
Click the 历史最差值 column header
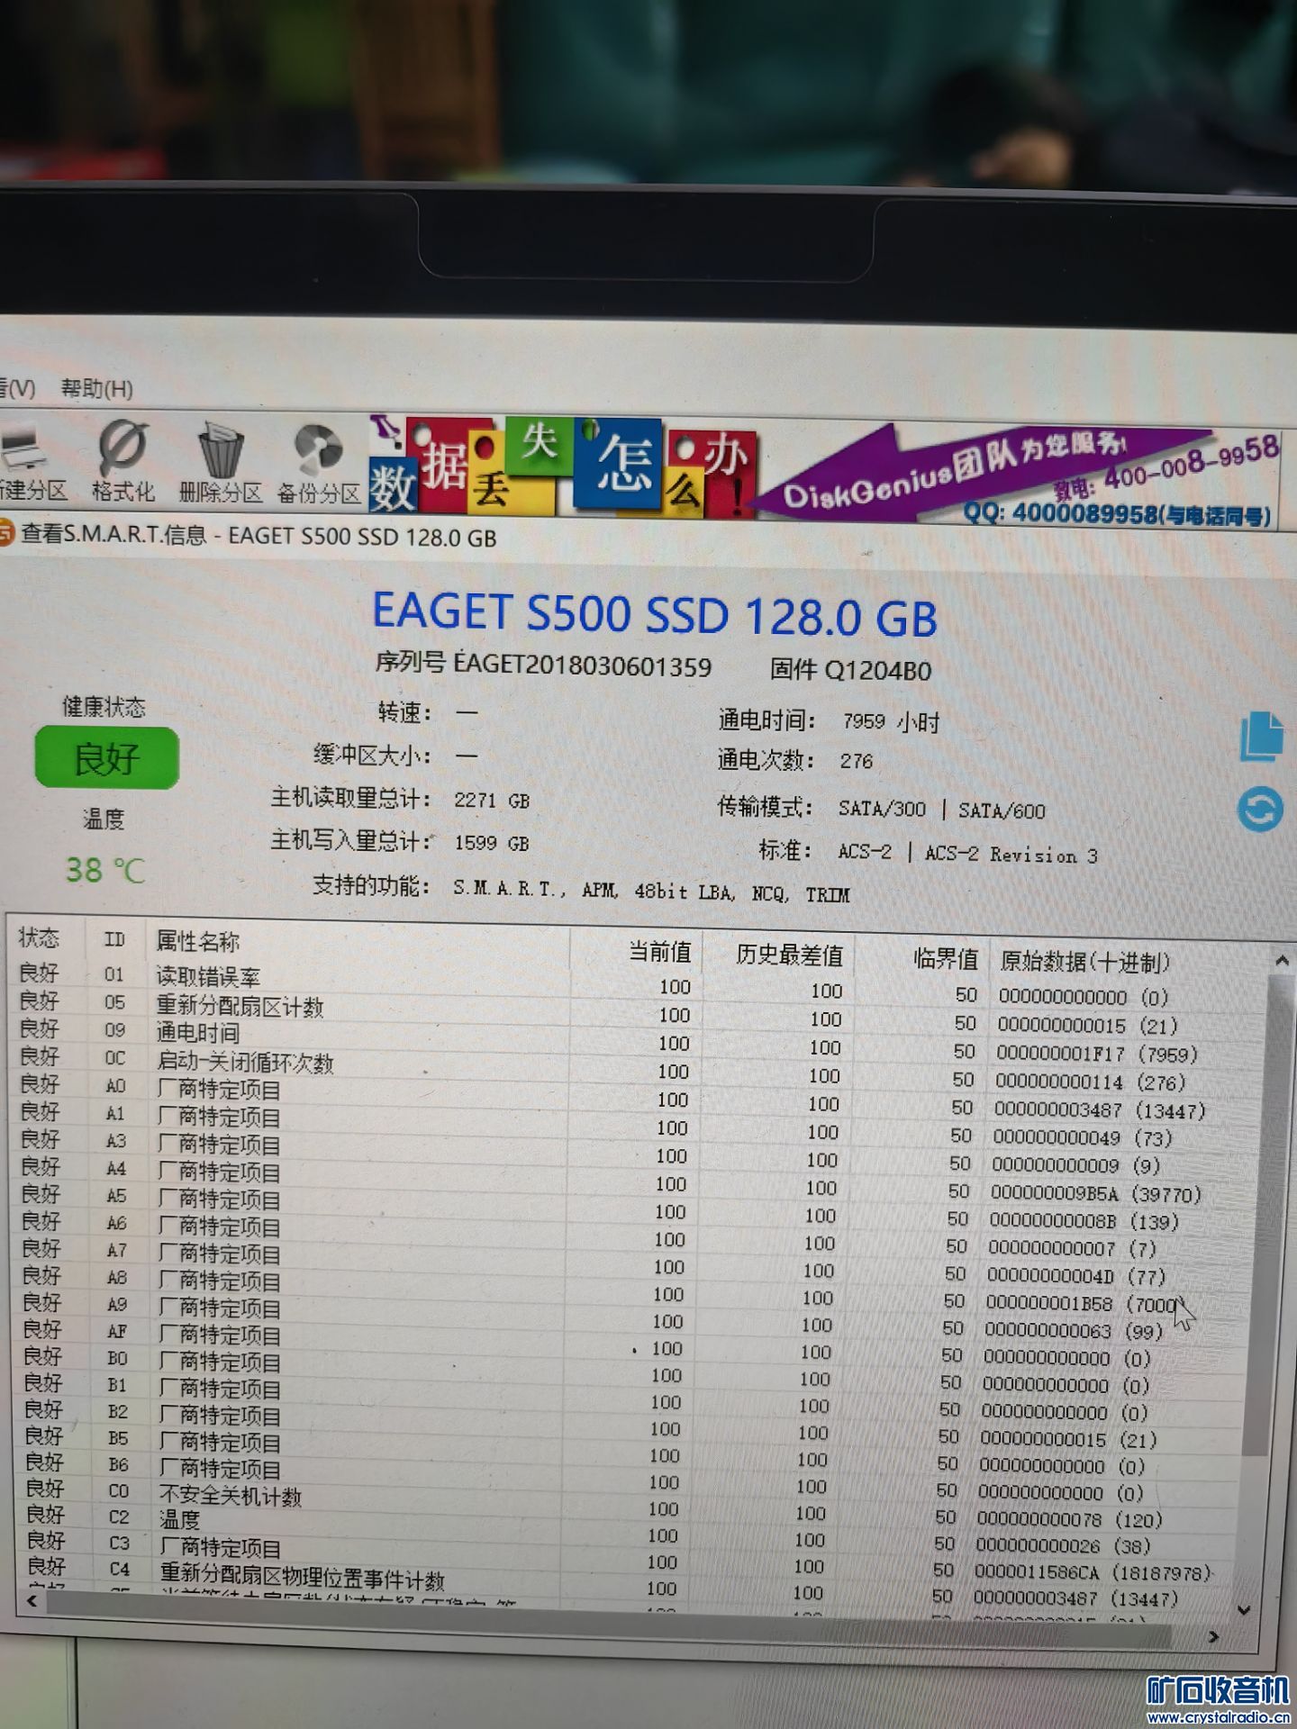789,955
